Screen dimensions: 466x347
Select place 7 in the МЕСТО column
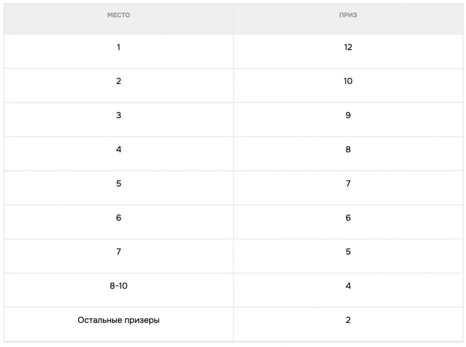coord(119,252)
